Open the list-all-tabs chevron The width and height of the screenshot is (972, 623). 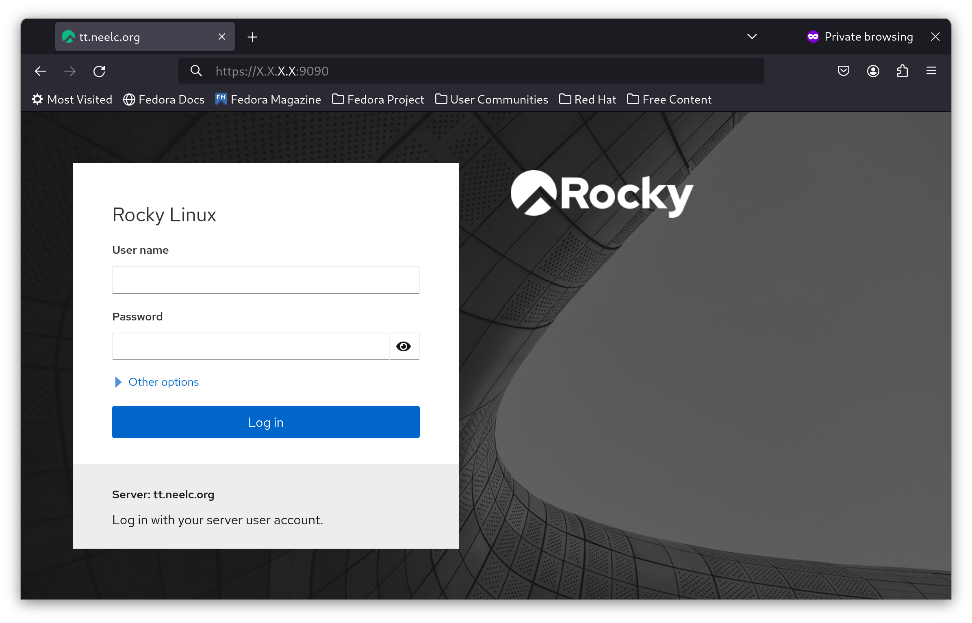751,37
